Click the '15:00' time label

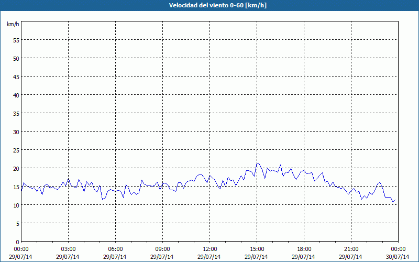tap(257, 249)
